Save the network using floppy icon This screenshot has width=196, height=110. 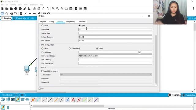[11, 9]
